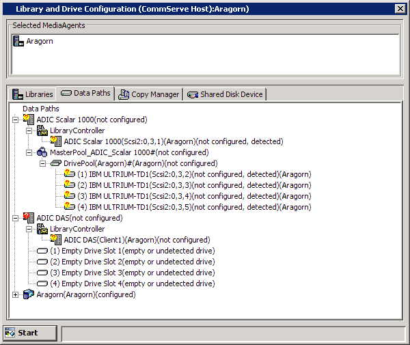Screen dimensions: 410x345
Task: Select '(1) Empty Drive Slot 1' row
Action: (x=133, y=251)
